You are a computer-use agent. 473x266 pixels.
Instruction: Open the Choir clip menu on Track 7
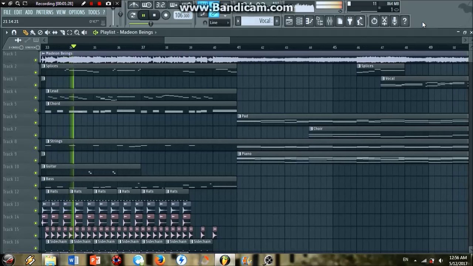[x=311, y=129]
